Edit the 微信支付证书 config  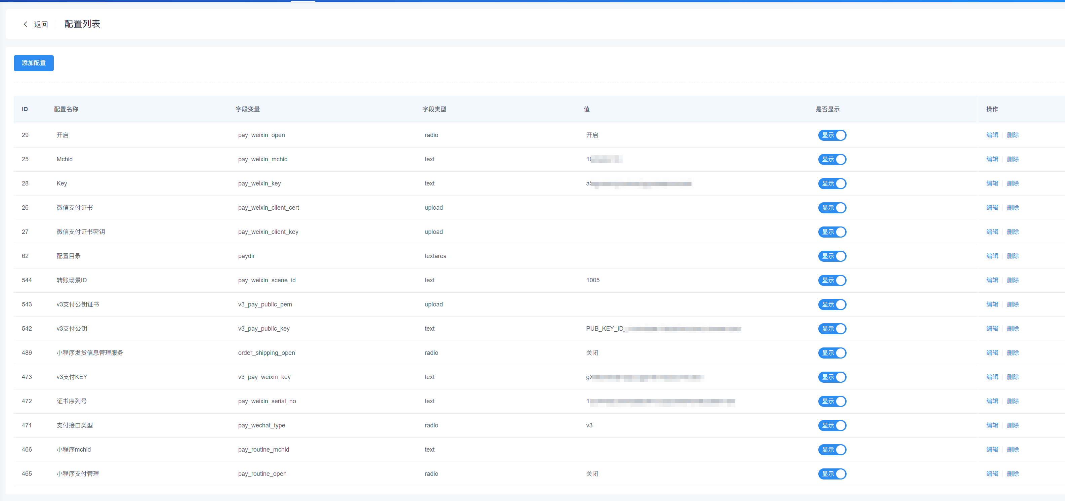pos(992,208)
